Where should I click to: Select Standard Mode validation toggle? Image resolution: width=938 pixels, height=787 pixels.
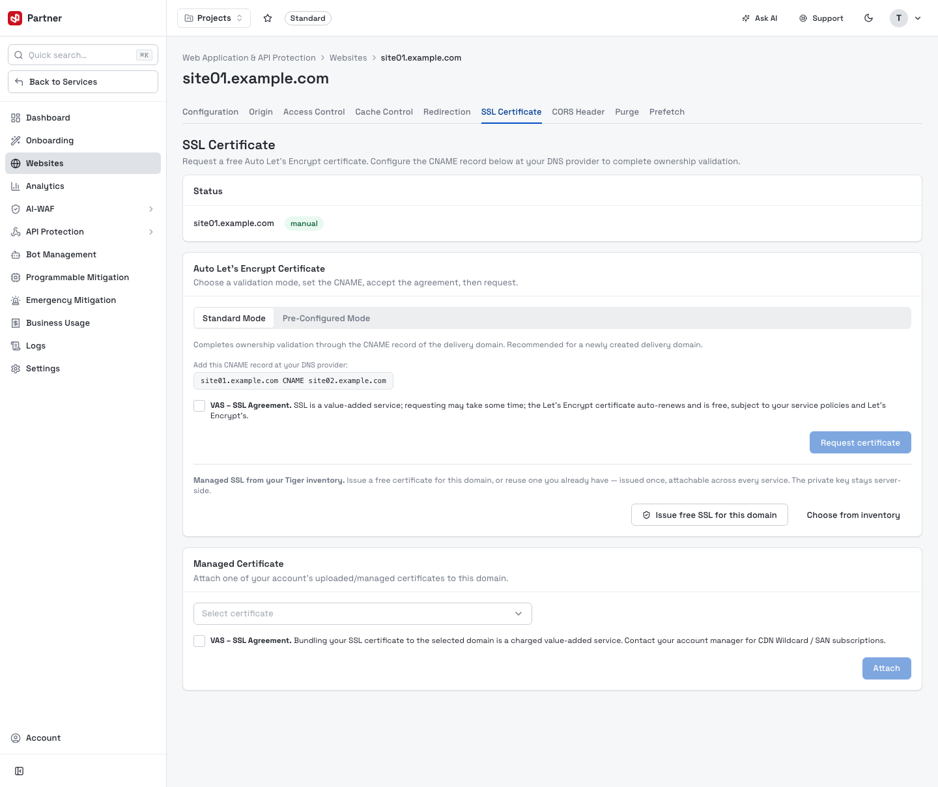(234, 319)
